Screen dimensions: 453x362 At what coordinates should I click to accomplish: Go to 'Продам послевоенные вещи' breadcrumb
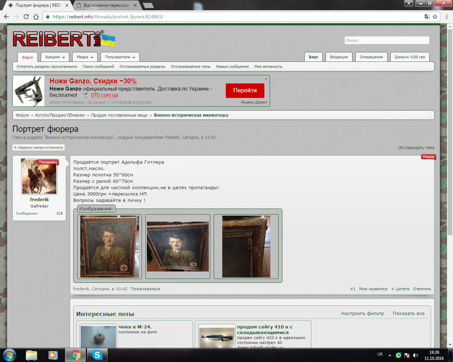click(119, 115)
